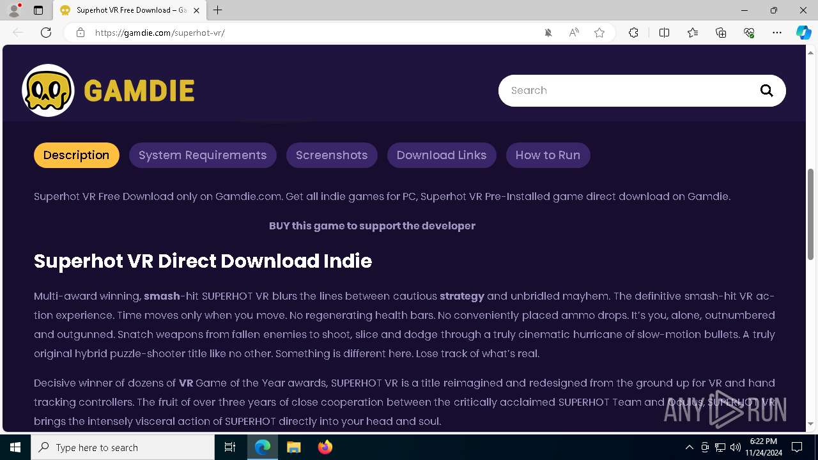The image size is (818, 460).
Task: Launch Firefox from the taskbar
Action: point(325,447)
